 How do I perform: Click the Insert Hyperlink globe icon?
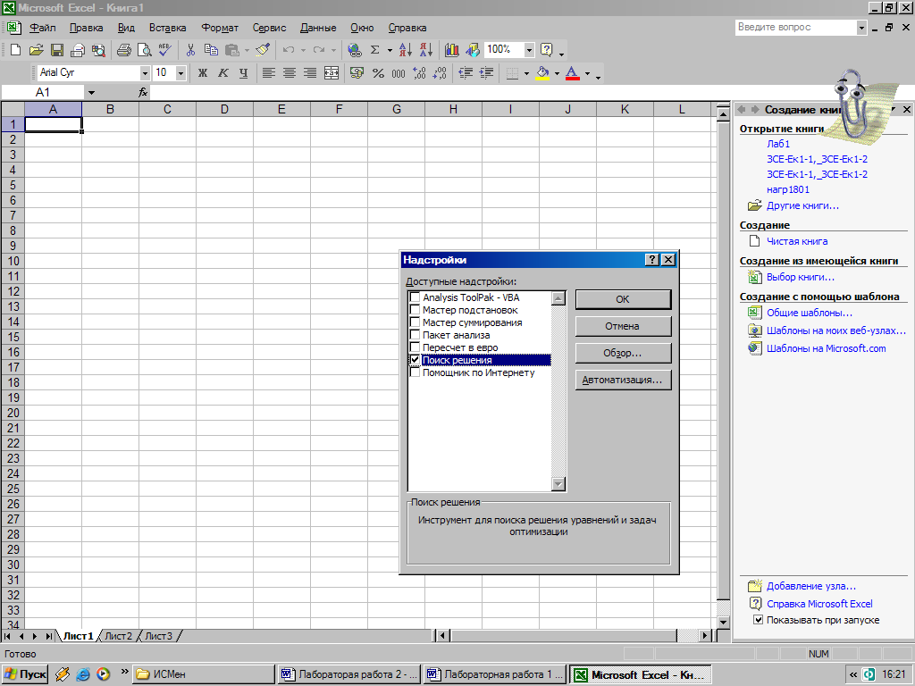click(x=354, y=50)
